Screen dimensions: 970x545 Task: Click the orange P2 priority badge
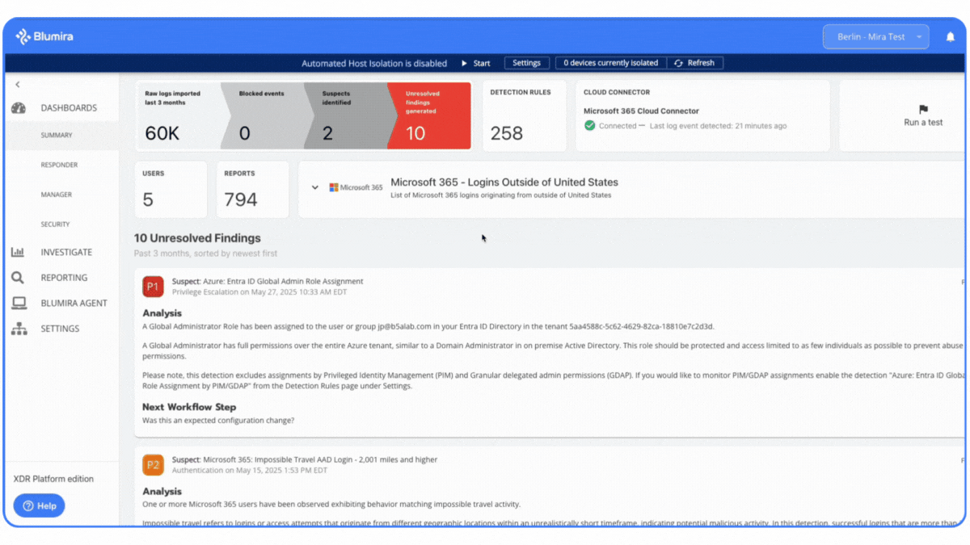pyautogui.click(x=153, y=465)
